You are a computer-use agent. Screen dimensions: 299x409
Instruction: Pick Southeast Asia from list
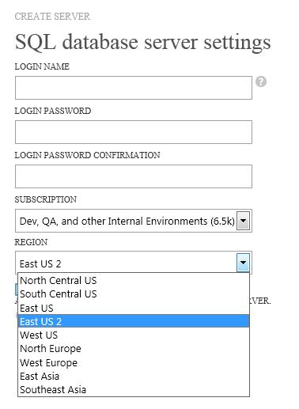(134, 390)
